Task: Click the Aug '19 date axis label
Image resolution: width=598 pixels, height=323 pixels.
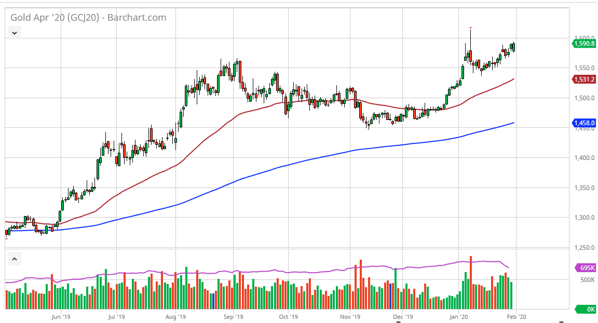Action: 176,317
